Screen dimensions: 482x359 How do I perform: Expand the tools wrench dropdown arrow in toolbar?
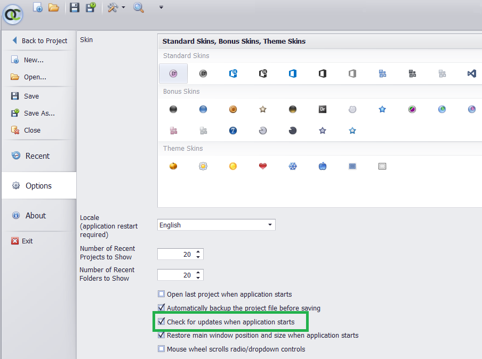tap(124, 7)
